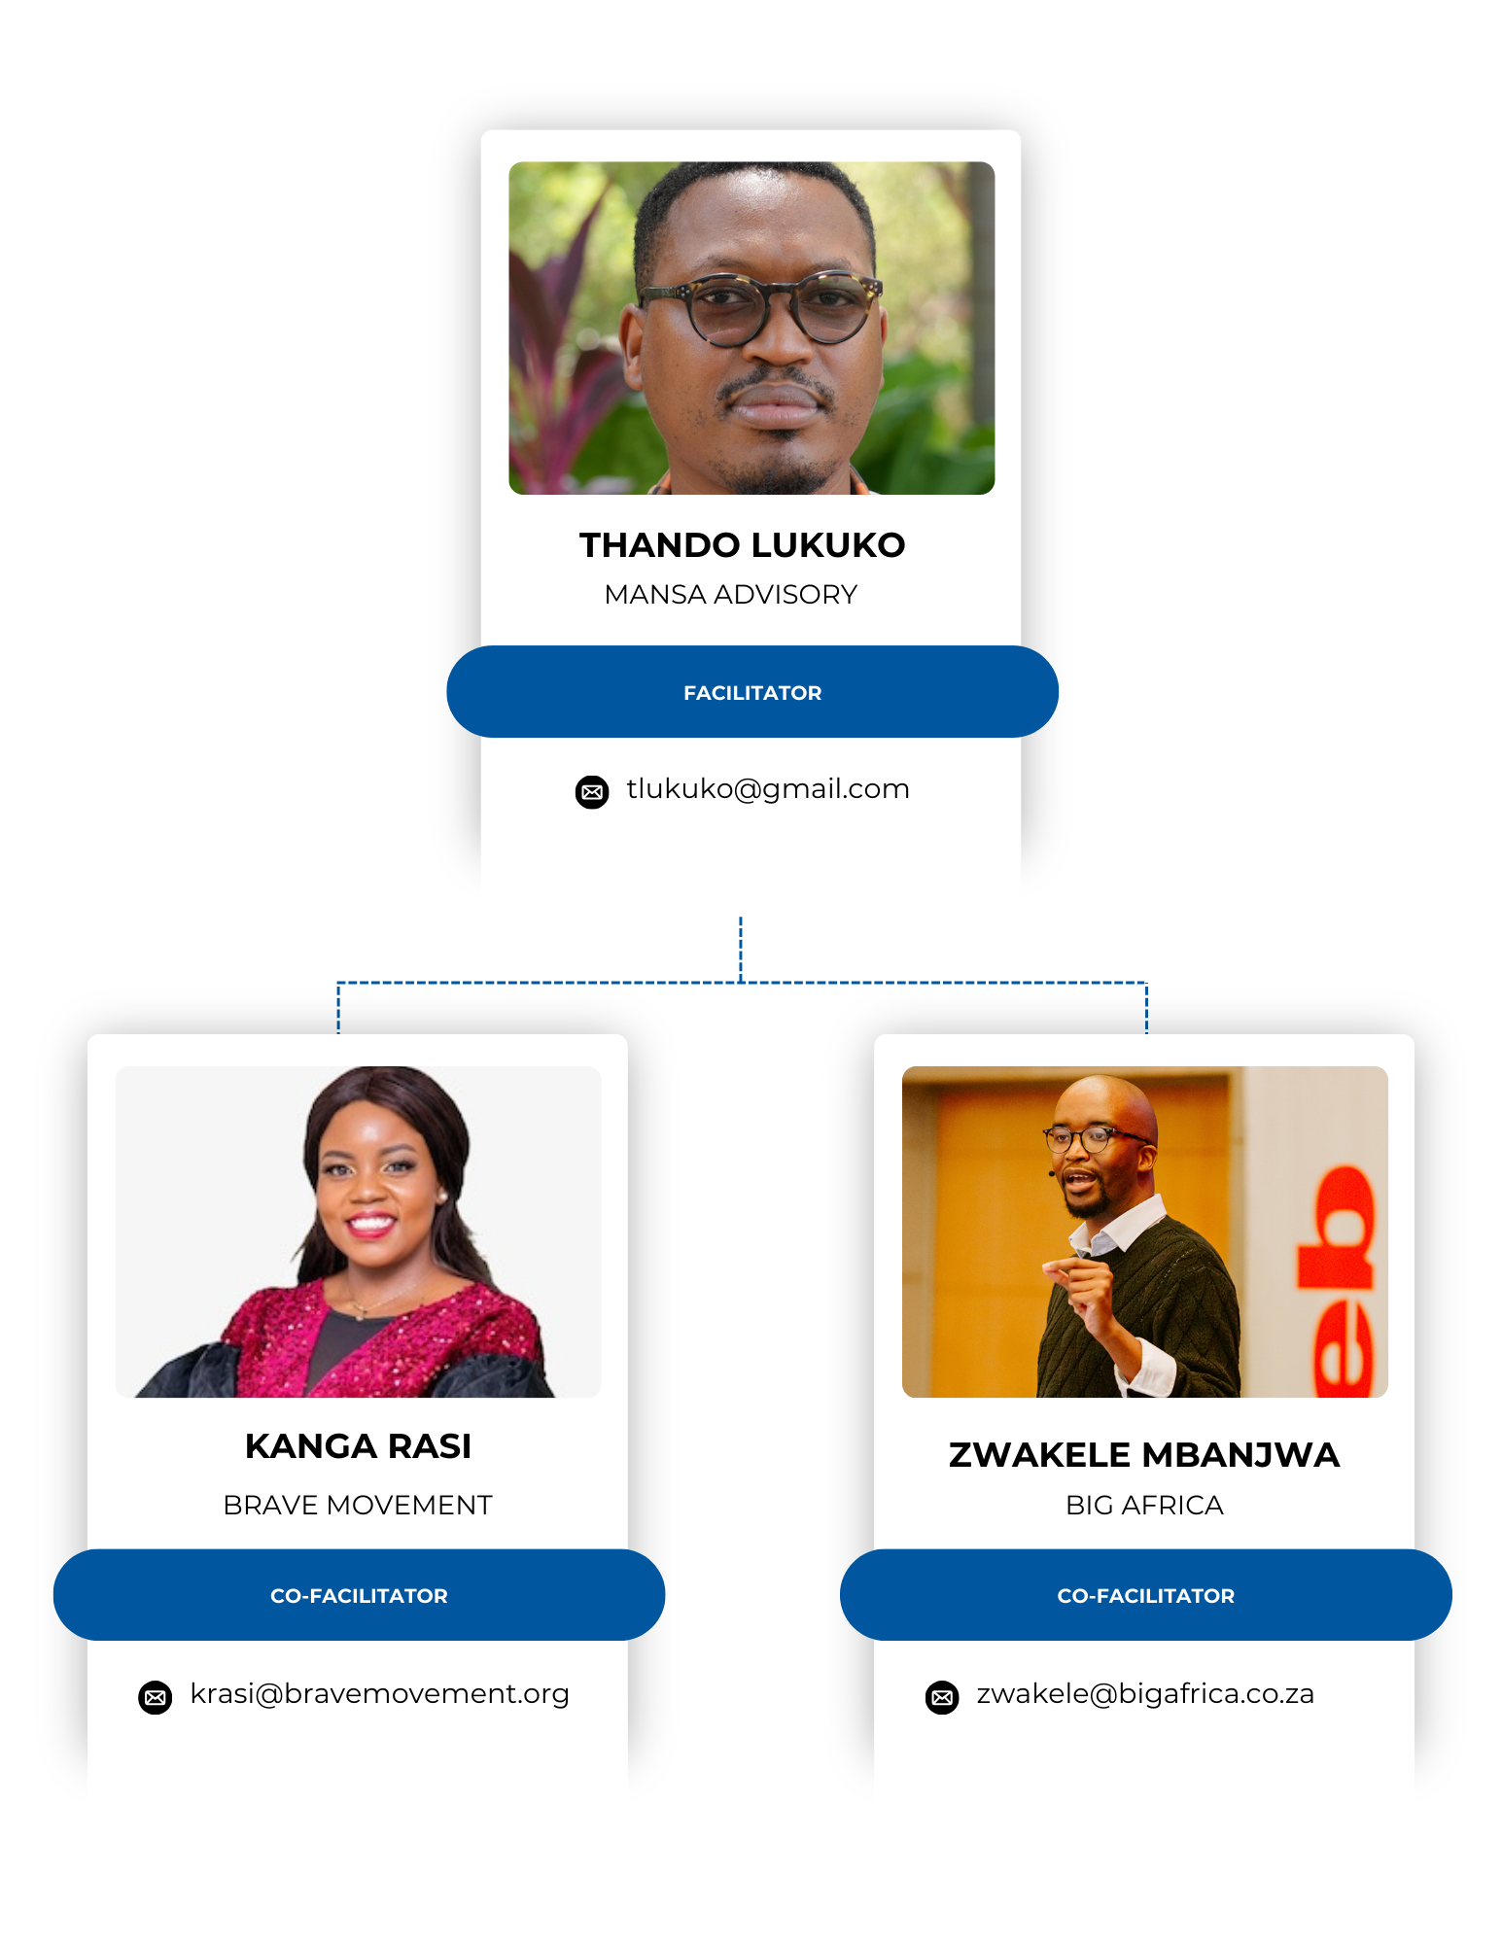Click the BRAVE MOVEMENT organization label
This screenshot has height=1944, width=1502.
point(358,1506)
